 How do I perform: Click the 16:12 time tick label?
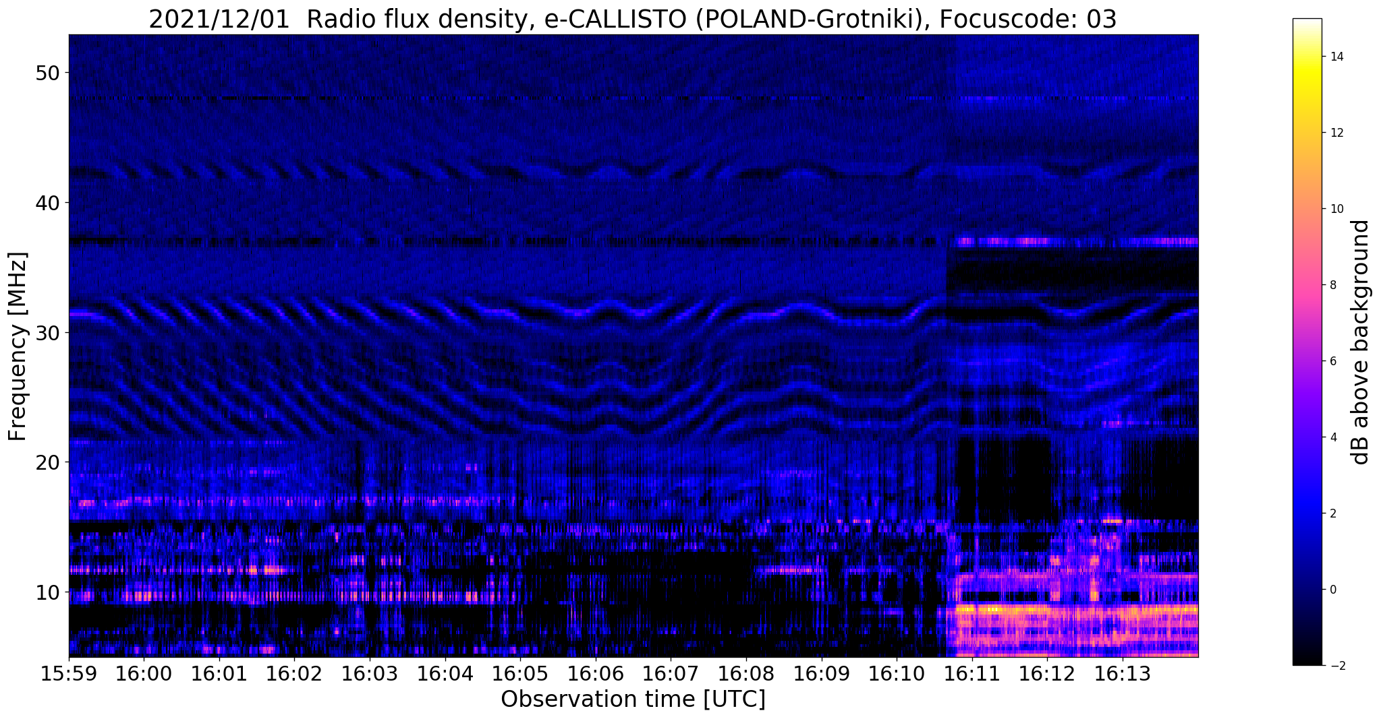click(x=1047, y=673)
